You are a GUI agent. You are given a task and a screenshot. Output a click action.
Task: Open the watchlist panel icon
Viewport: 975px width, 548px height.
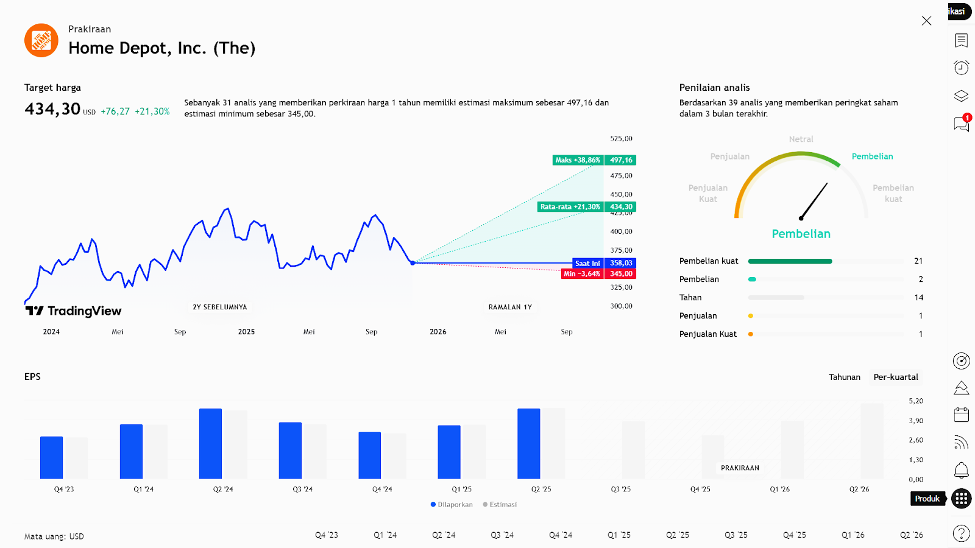[961, 40]
